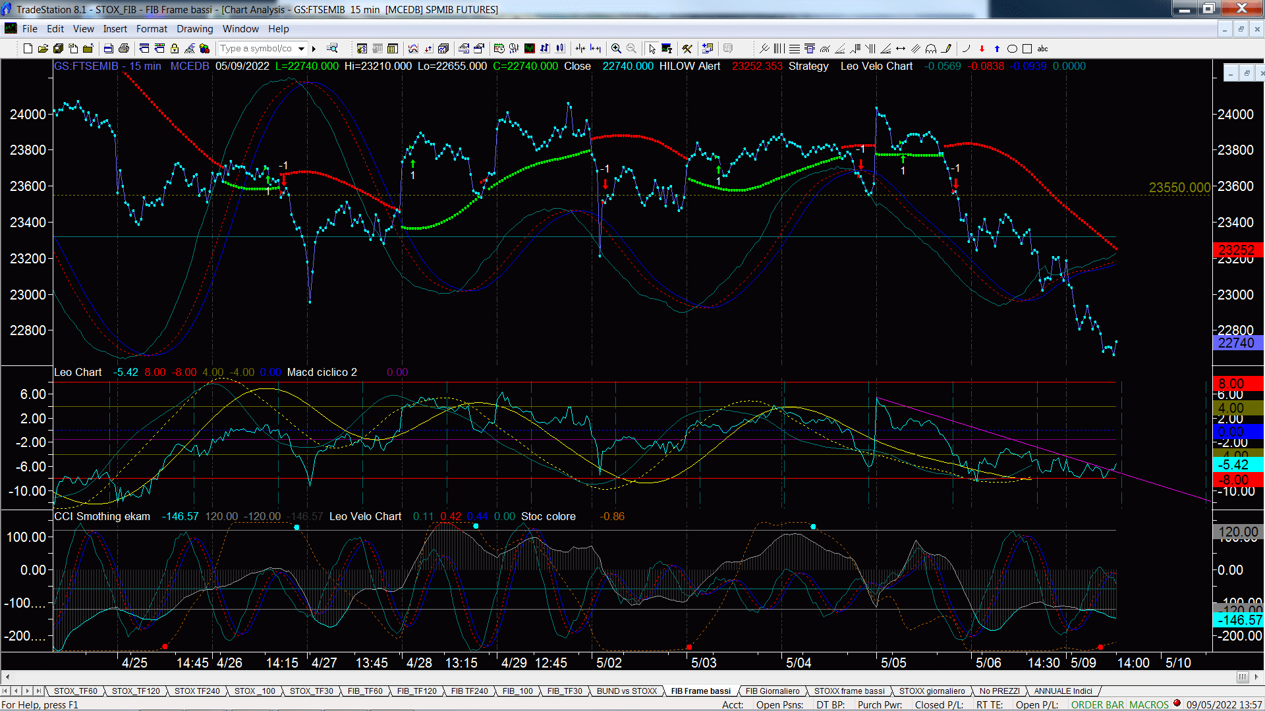Click the compress bar spacing icon
This screenshot has width=1265, height=711.
tap(580, 49)
